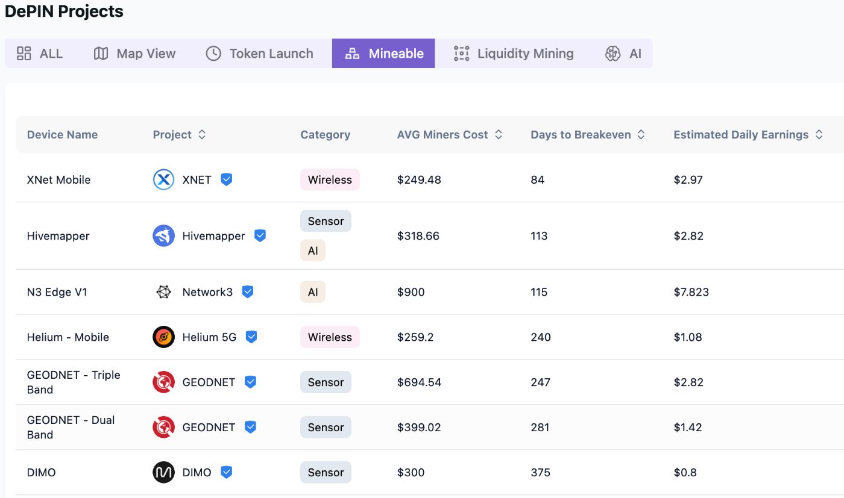Viewport: 844px width, 498px height.
Task: Click the verified badge next to Network3
Action: pos(247,292)
